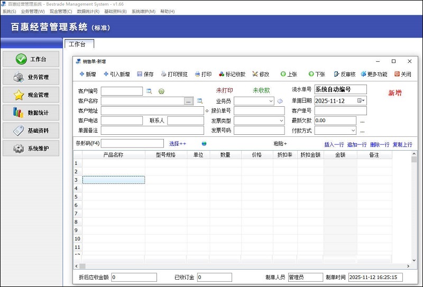
Task: Click the 已收订金 field
Action: [215, 277]
